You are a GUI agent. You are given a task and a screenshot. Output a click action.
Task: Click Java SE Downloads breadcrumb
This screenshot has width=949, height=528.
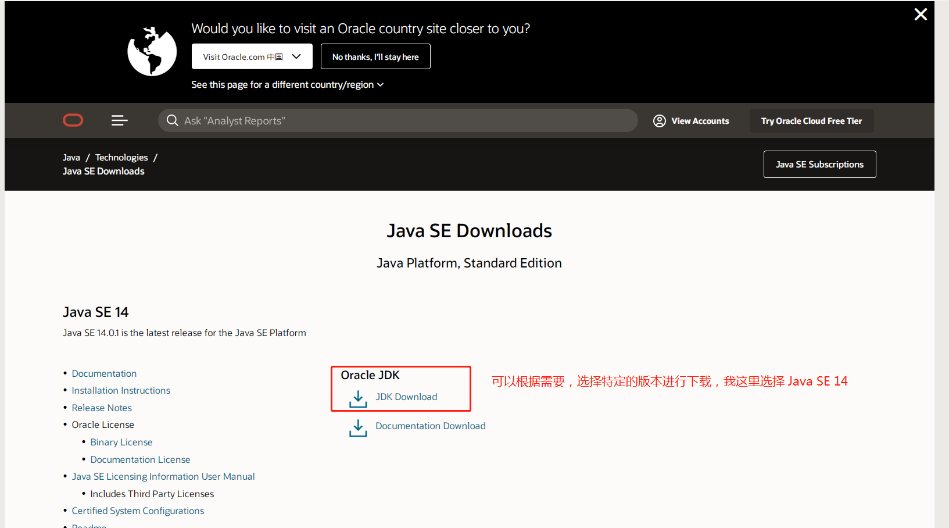[103, 171]
